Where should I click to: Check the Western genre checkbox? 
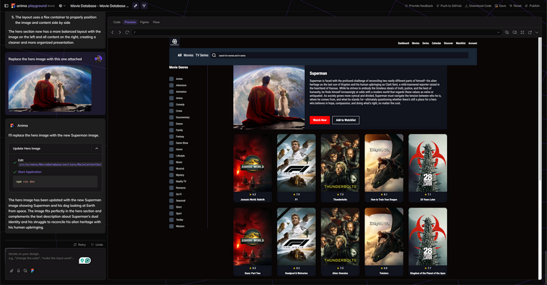click(x=172, y=226)
